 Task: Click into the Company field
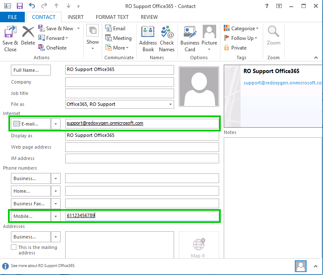(119, 82)
